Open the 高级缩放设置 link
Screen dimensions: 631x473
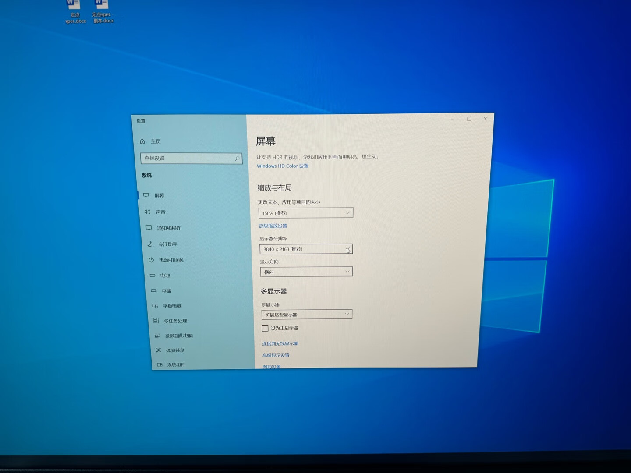coord(273,226)
